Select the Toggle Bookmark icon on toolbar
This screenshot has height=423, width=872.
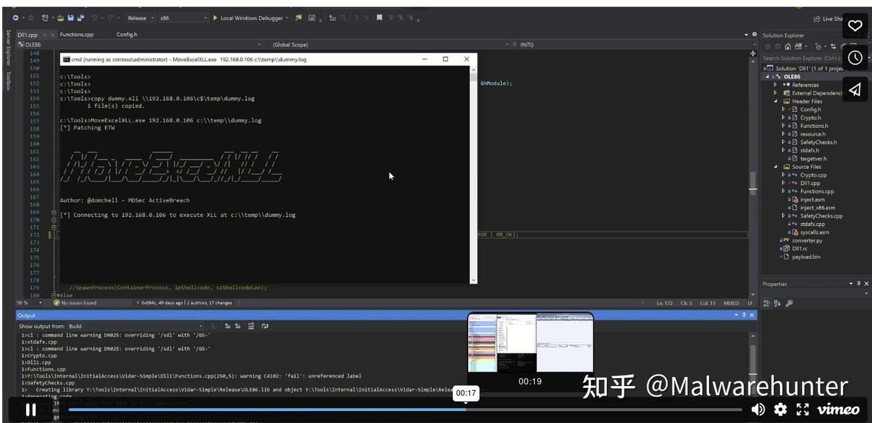tap(379, 18)
